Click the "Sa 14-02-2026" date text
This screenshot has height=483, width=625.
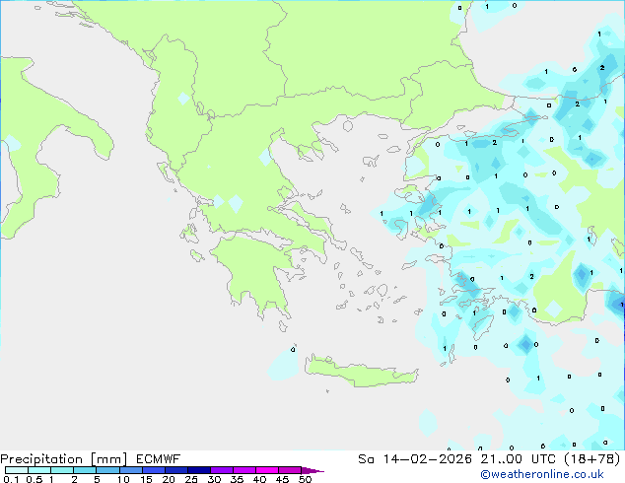[415, 459]
